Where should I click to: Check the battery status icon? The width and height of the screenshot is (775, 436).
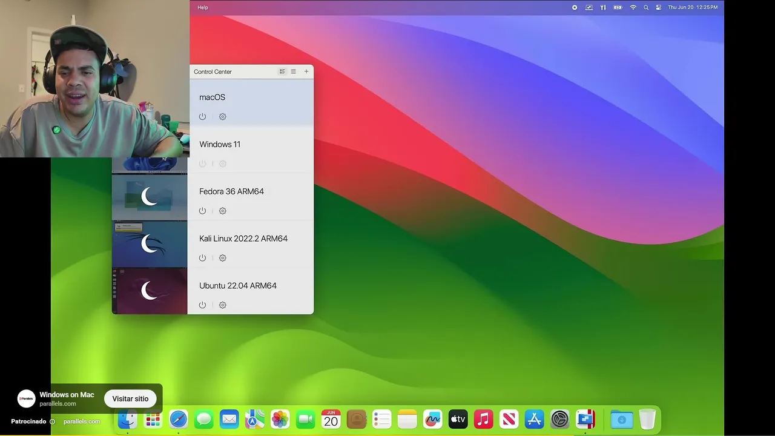(618, 7)
